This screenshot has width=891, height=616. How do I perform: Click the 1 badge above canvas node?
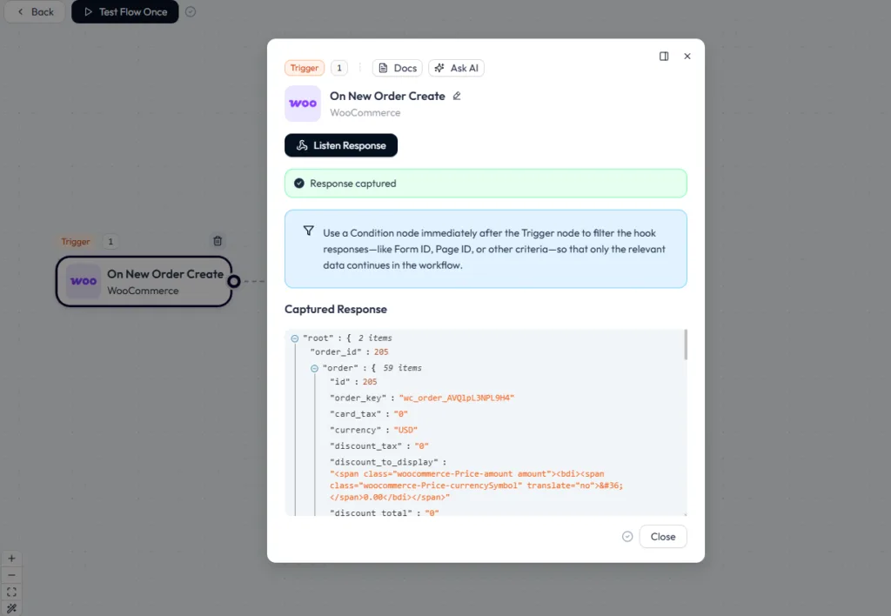[111, 242]
